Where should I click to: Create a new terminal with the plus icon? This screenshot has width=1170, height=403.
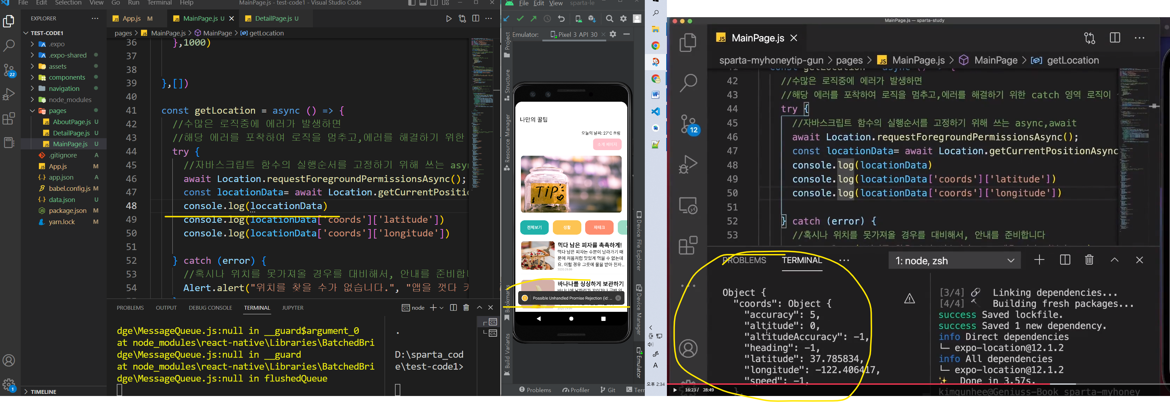[433, 308]
